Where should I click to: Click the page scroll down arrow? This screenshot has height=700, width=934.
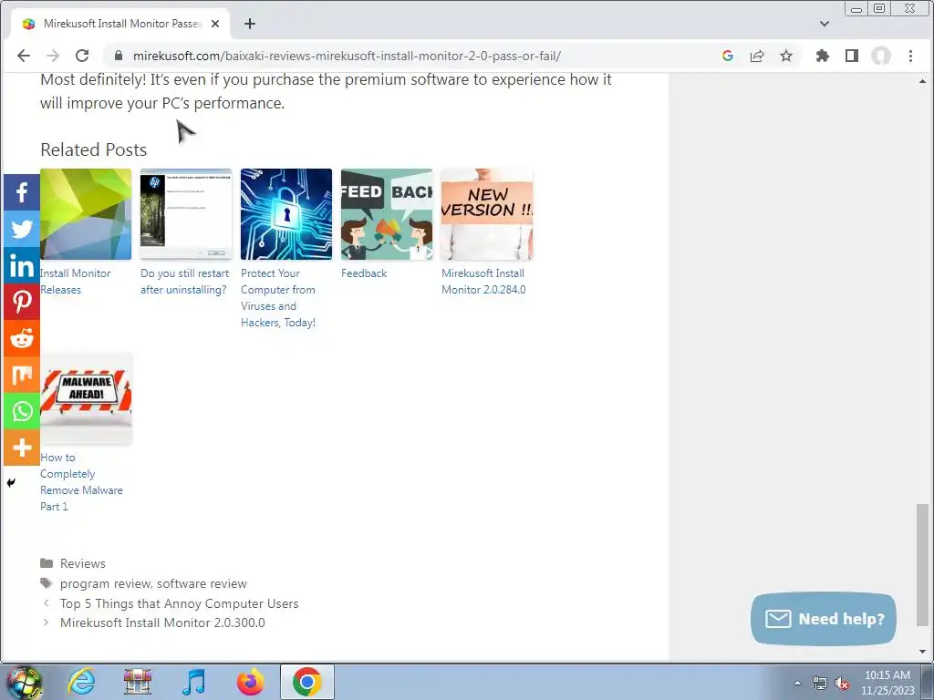(922, 652)
